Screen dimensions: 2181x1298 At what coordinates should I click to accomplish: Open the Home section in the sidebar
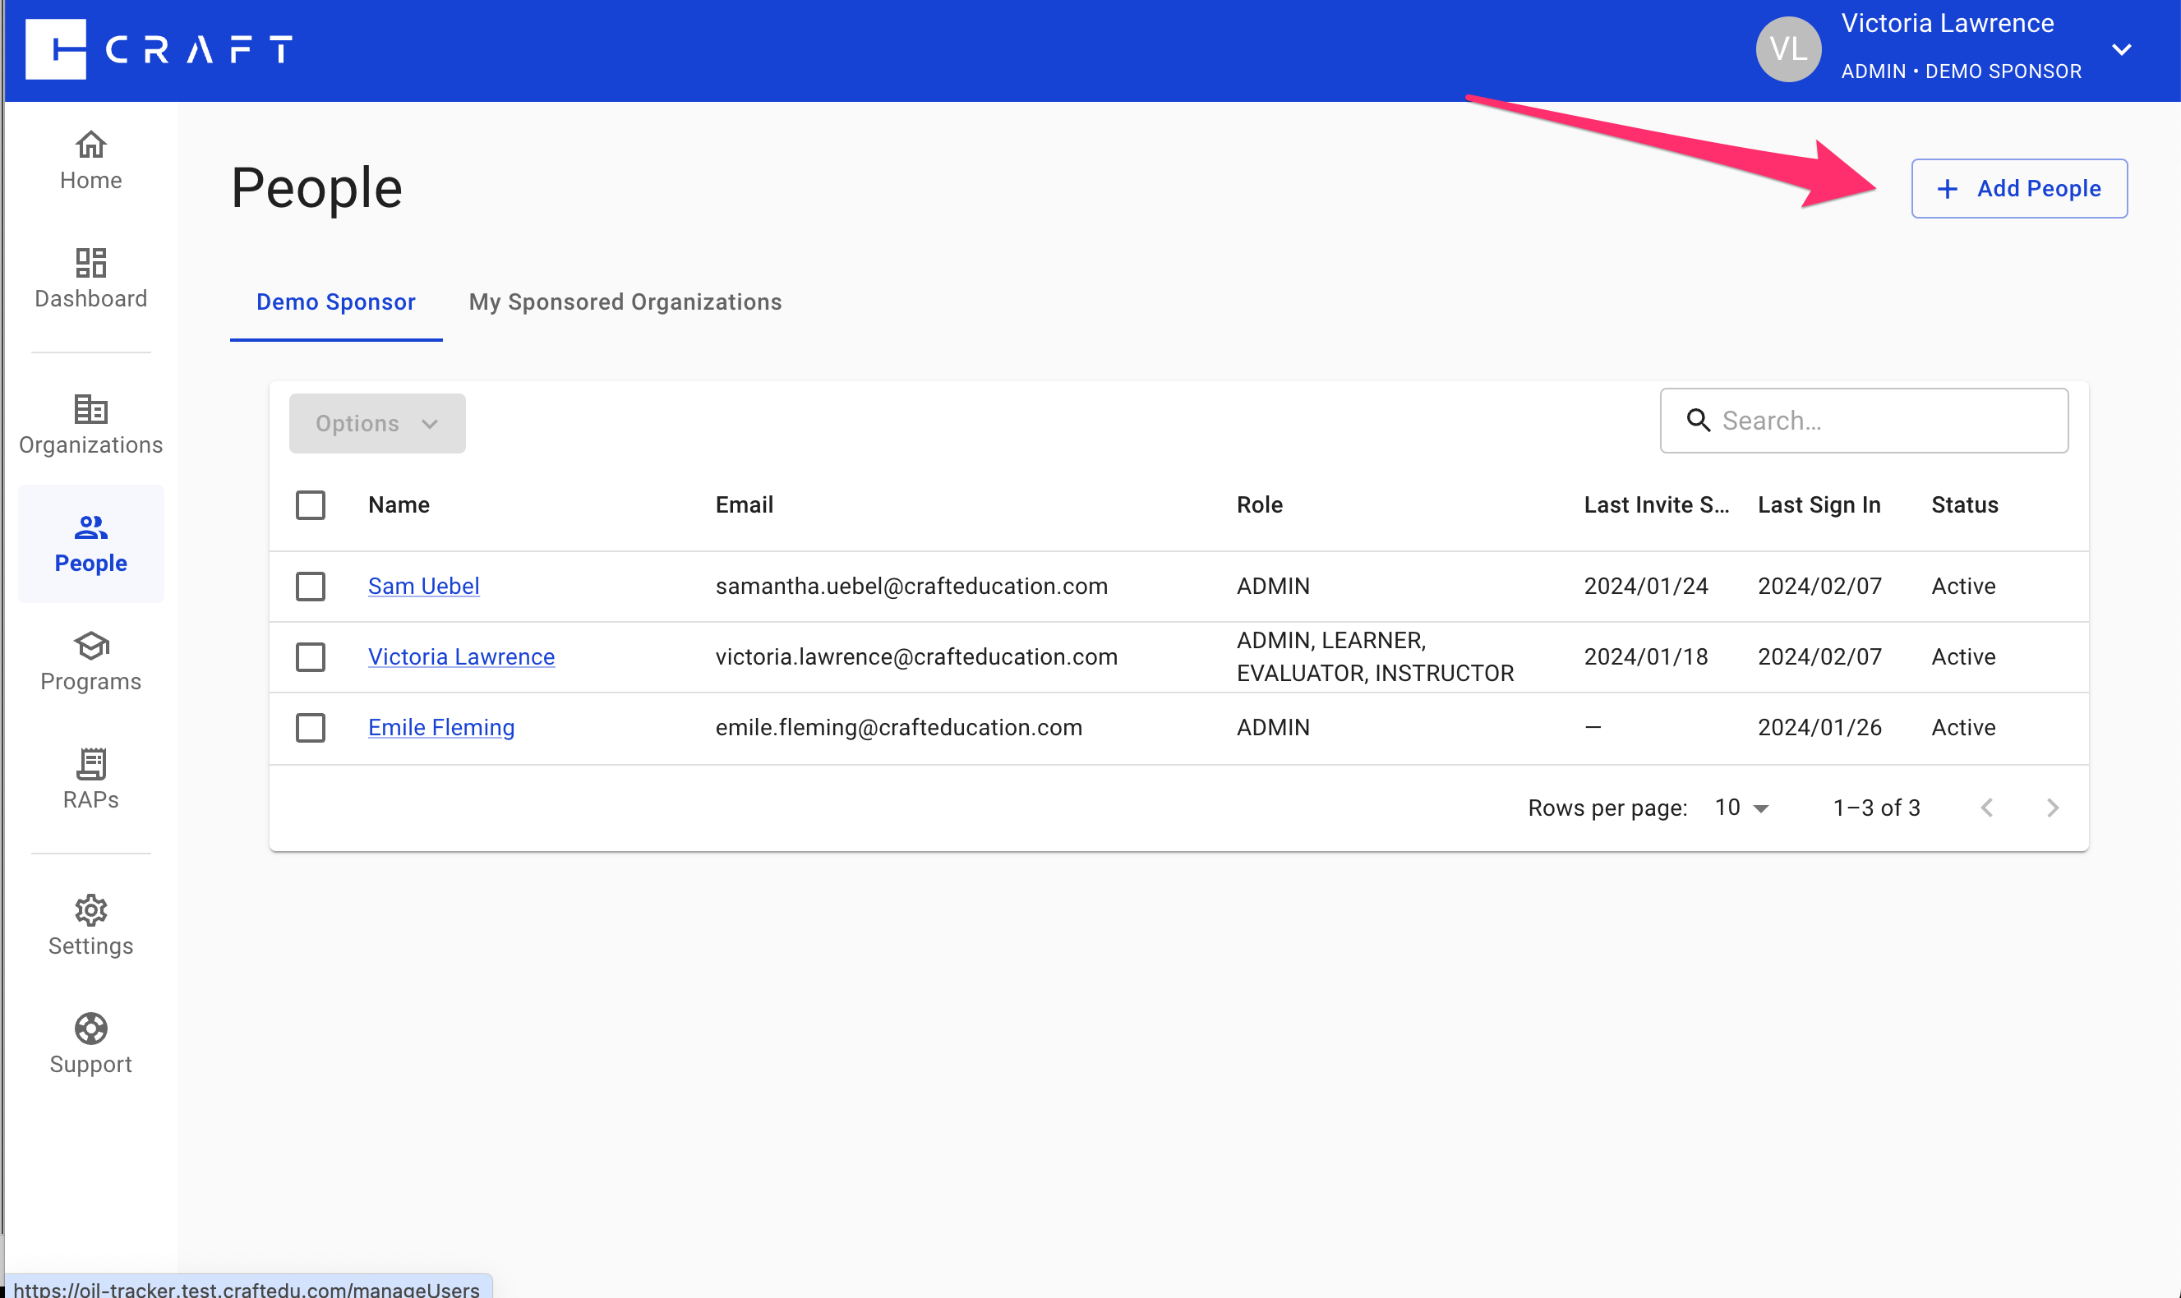pyautogui.click(x=90, y=160)
